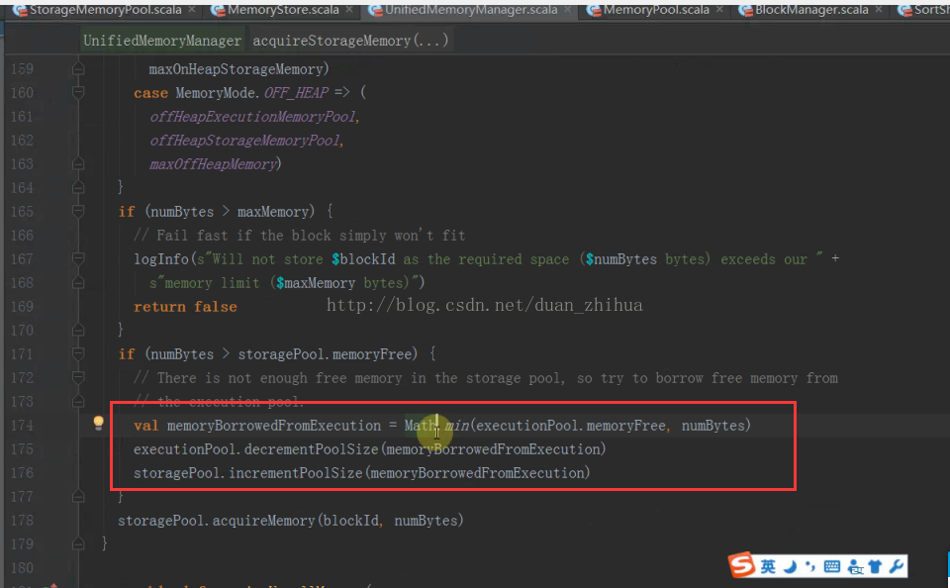This screenshot has height=588, width=950.
Task: Collapse the comment fold marker at line 172
Action: pos(78,377)
